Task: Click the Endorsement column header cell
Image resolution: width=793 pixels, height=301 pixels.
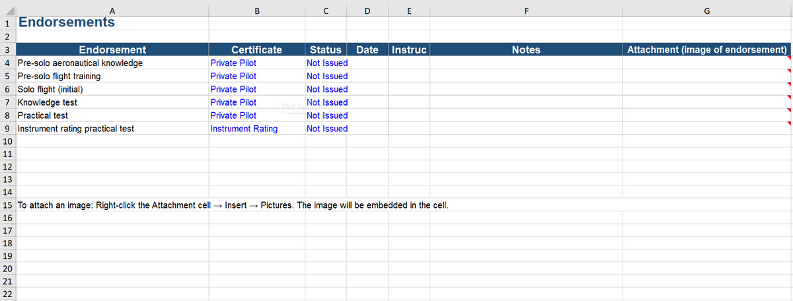Action: [112, 50]
